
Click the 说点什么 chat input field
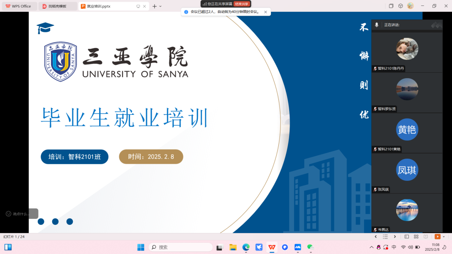(x=21, y=213)
